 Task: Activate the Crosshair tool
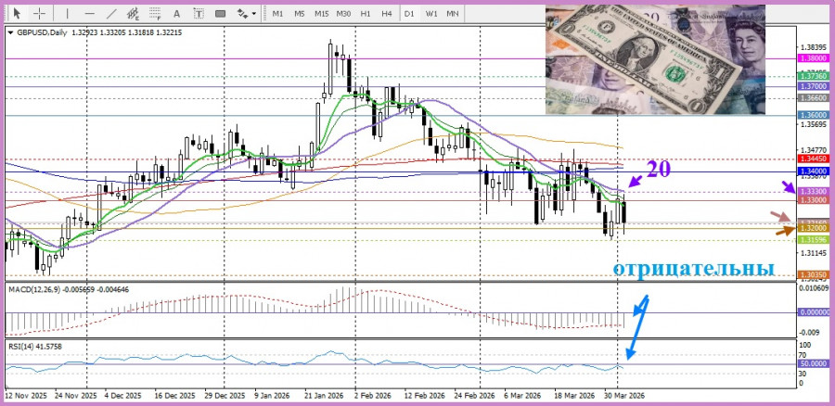[39, 13]
